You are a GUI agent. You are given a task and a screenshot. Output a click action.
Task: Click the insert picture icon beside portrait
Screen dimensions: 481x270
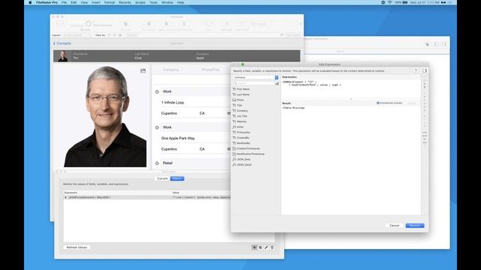[143, 70]
